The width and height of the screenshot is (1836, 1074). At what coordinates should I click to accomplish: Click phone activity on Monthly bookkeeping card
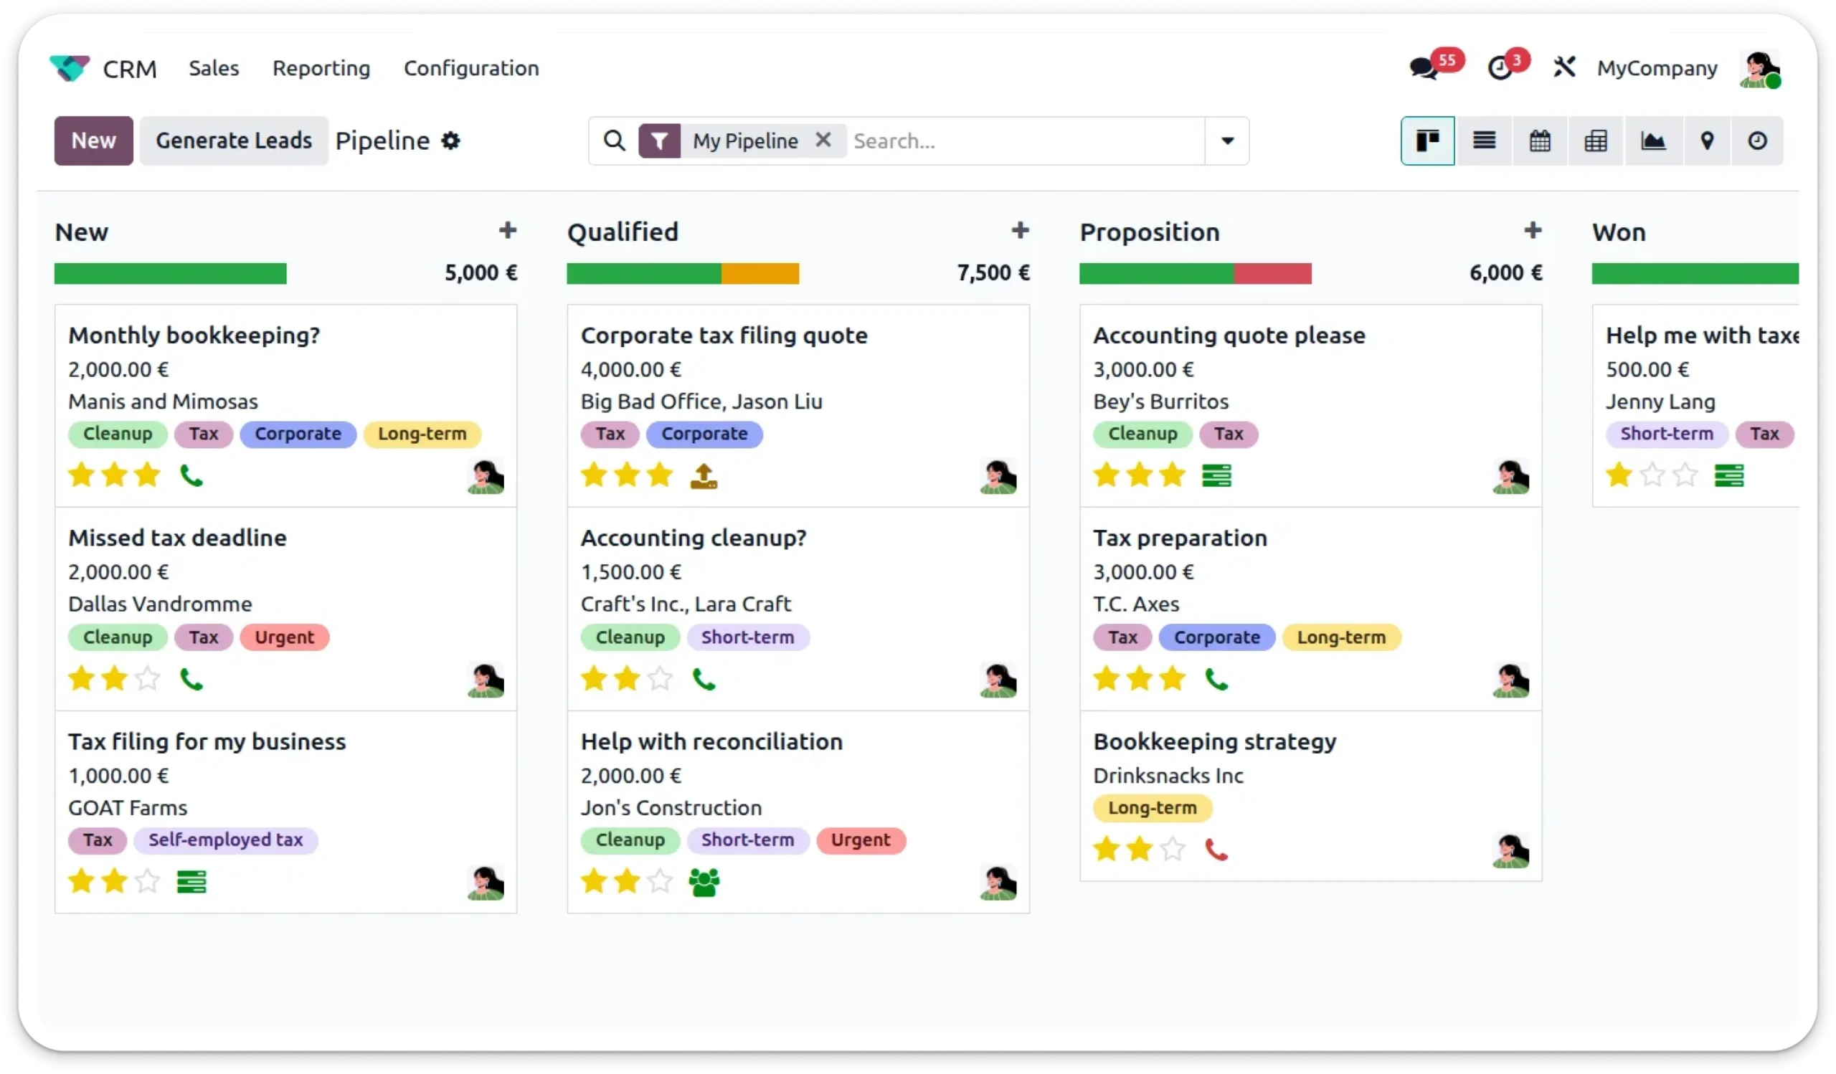[191, 475]
